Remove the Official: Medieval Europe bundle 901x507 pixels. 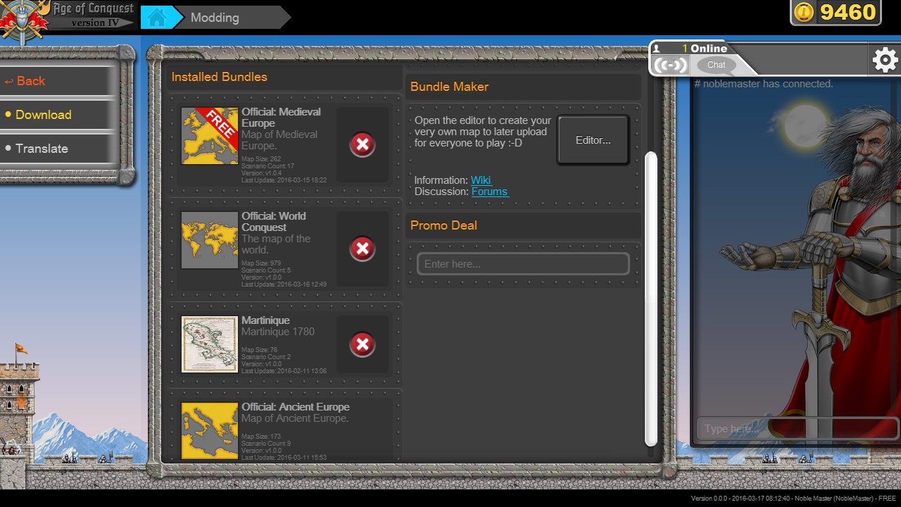coord(363,144)
